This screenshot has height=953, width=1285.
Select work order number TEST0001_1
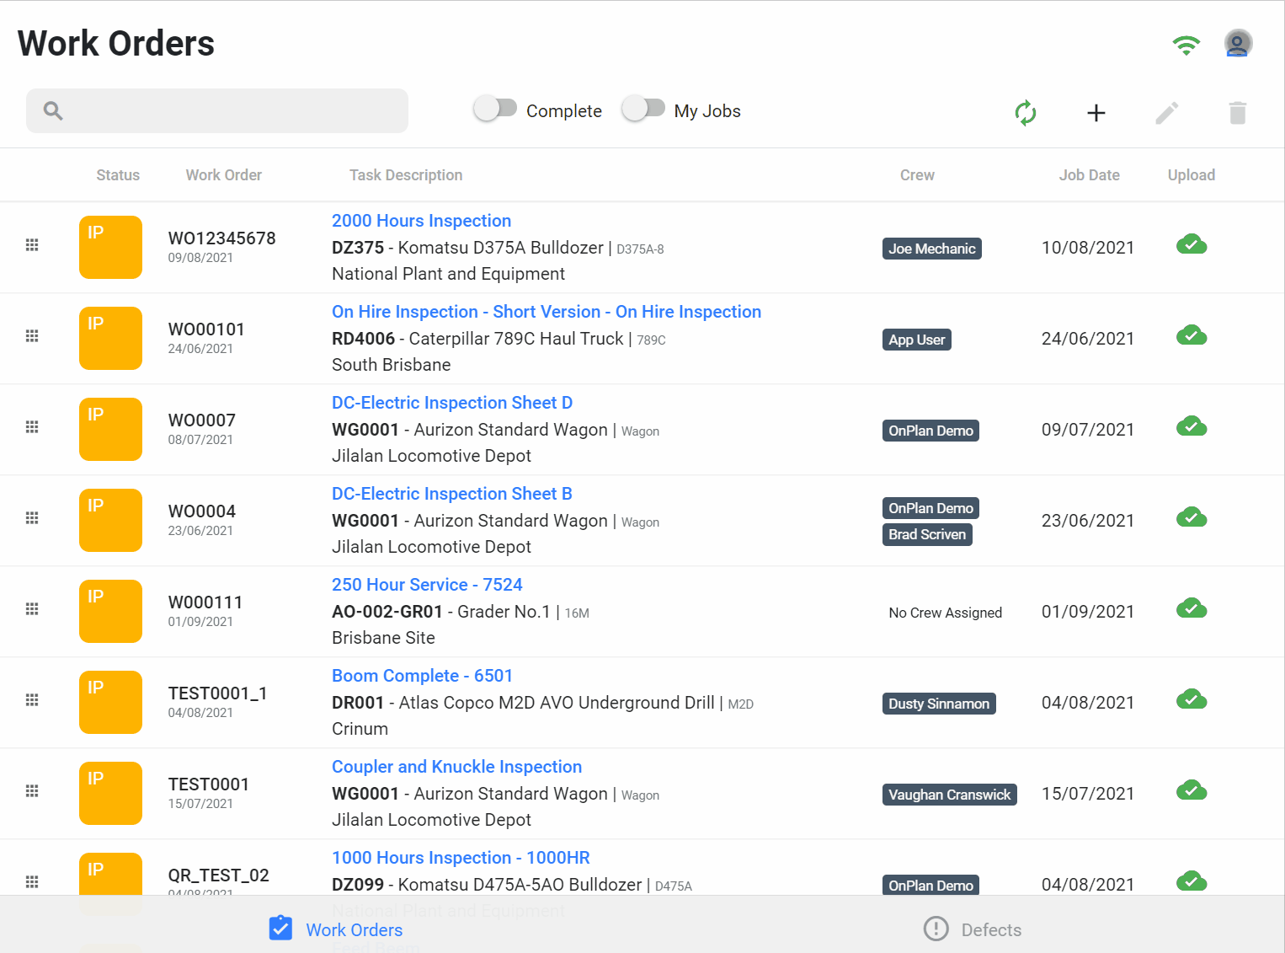click(x=217, y=693)
